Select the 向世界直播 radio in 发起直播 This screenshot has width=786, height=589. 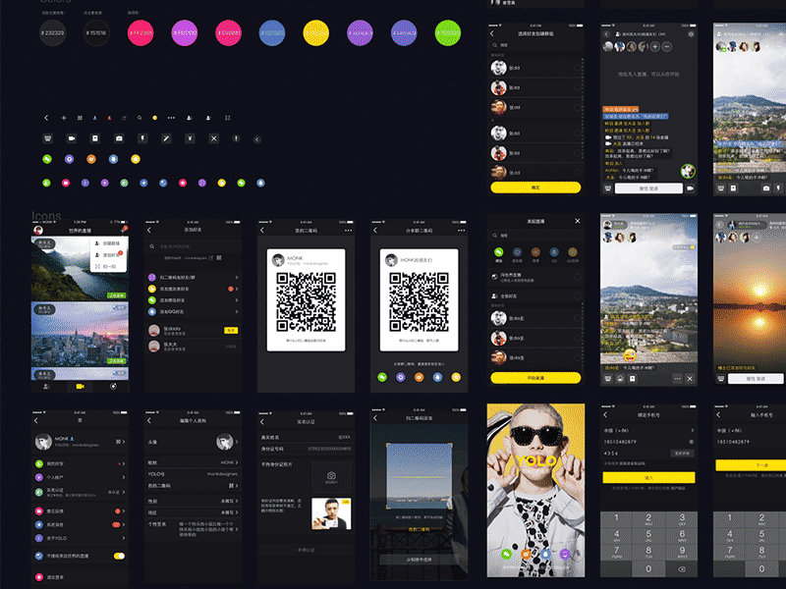click(577, 277)
